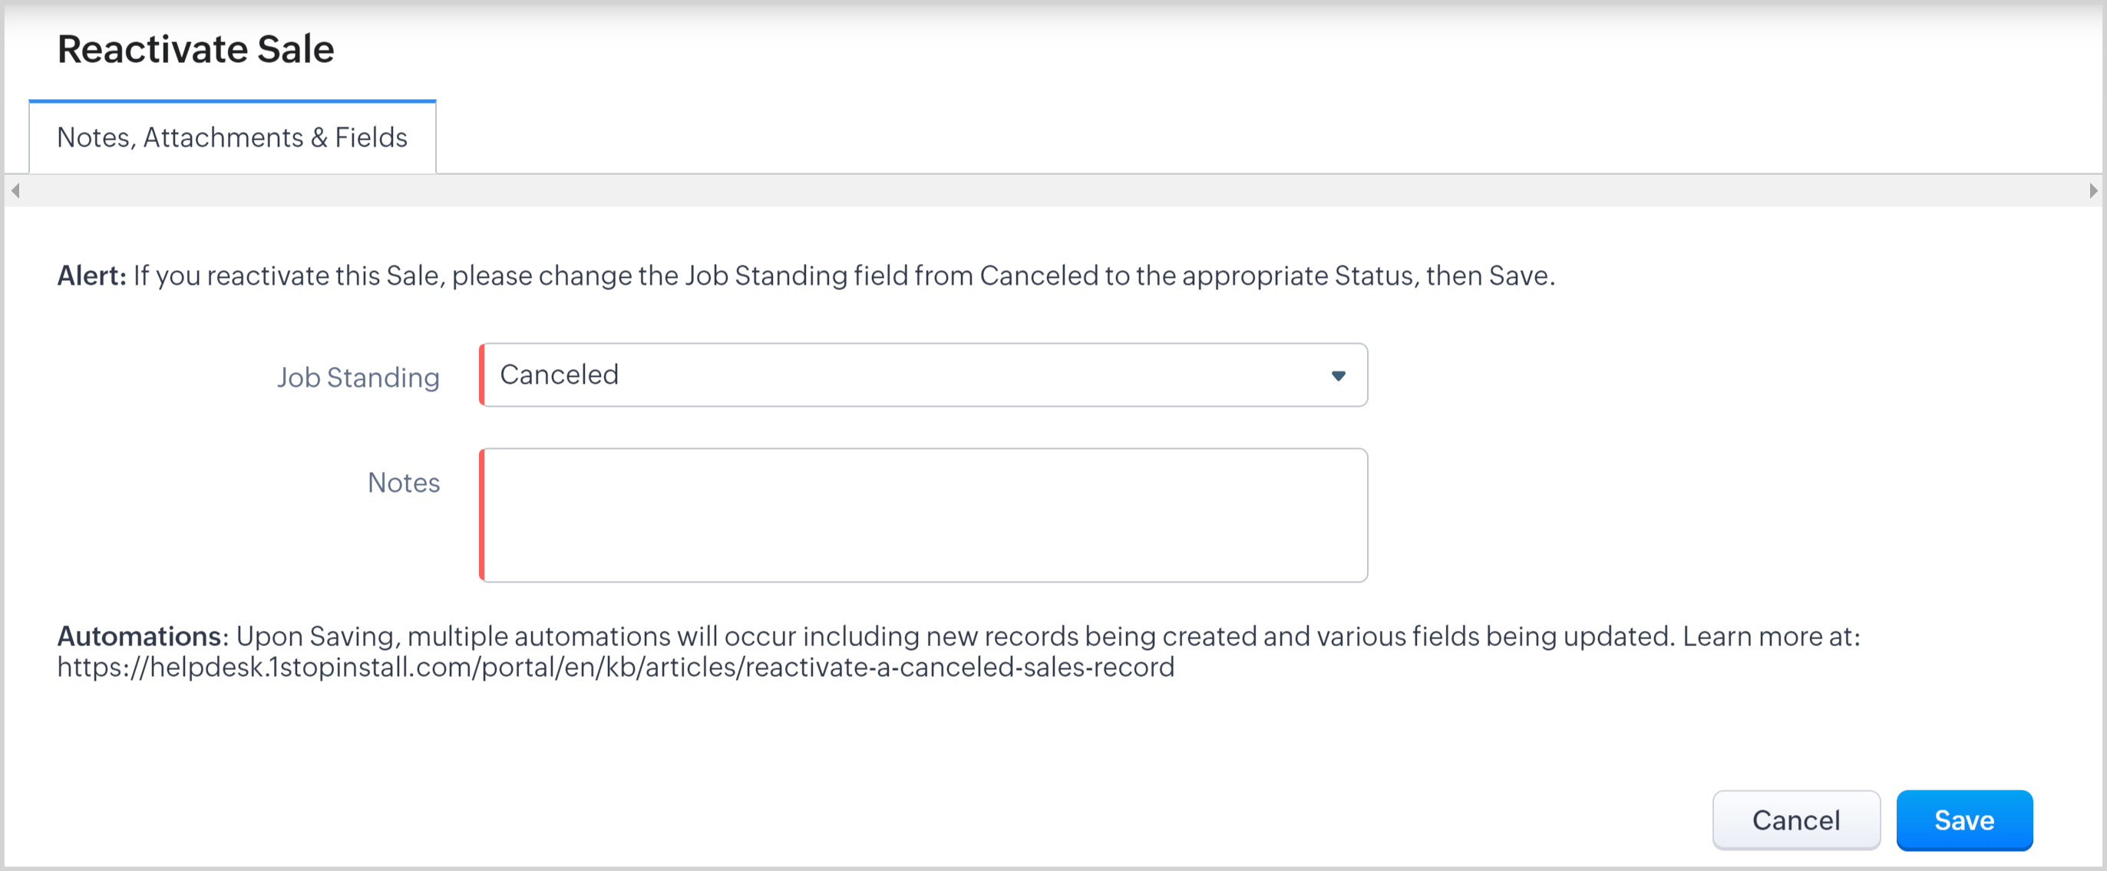Click the selected value text Canceled
Screen dimensions: 2107x871
(560, 374)
